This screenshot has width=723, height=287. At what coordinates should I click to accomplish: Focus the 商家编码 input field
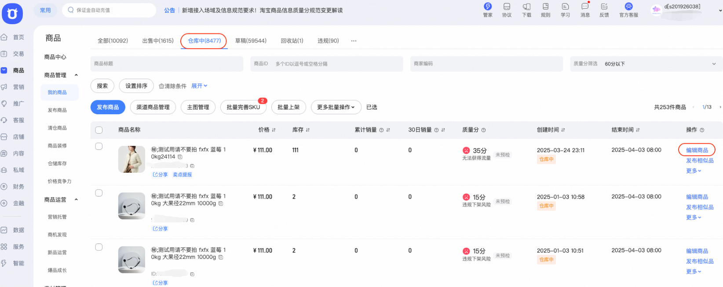click(x=486, y=64)
